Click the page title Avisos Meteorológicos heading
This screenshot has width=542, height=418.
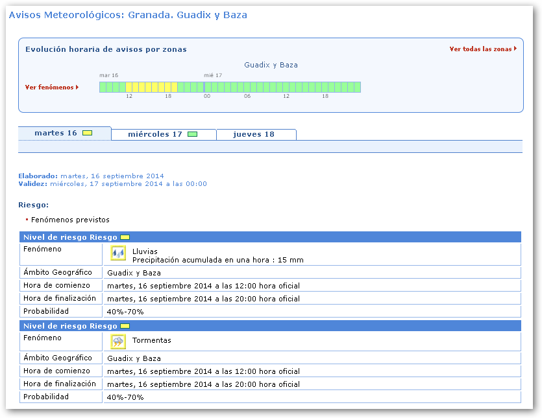[128, 15]
